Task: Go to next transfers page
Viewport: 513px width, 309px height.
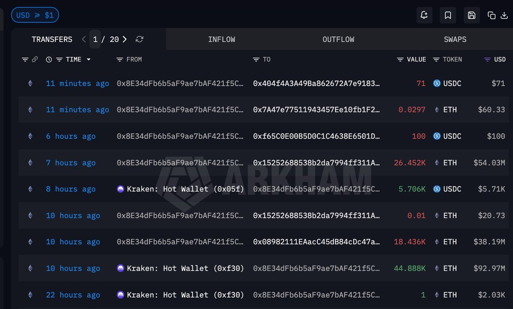Action: point(124,39)
